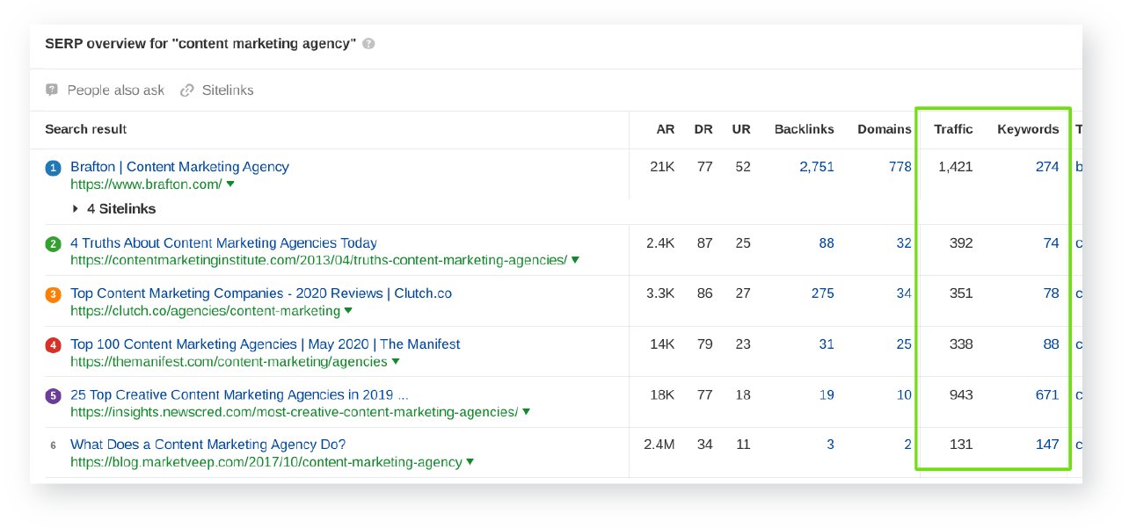The width and height of the screenshot is (1129, 528).
Task: Open Brafton's 2,751 backlinks count
Action: coord(816,167)
